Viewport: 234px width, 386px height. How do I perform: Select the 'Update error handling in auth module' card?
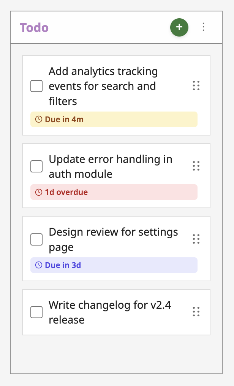[110, 166]
